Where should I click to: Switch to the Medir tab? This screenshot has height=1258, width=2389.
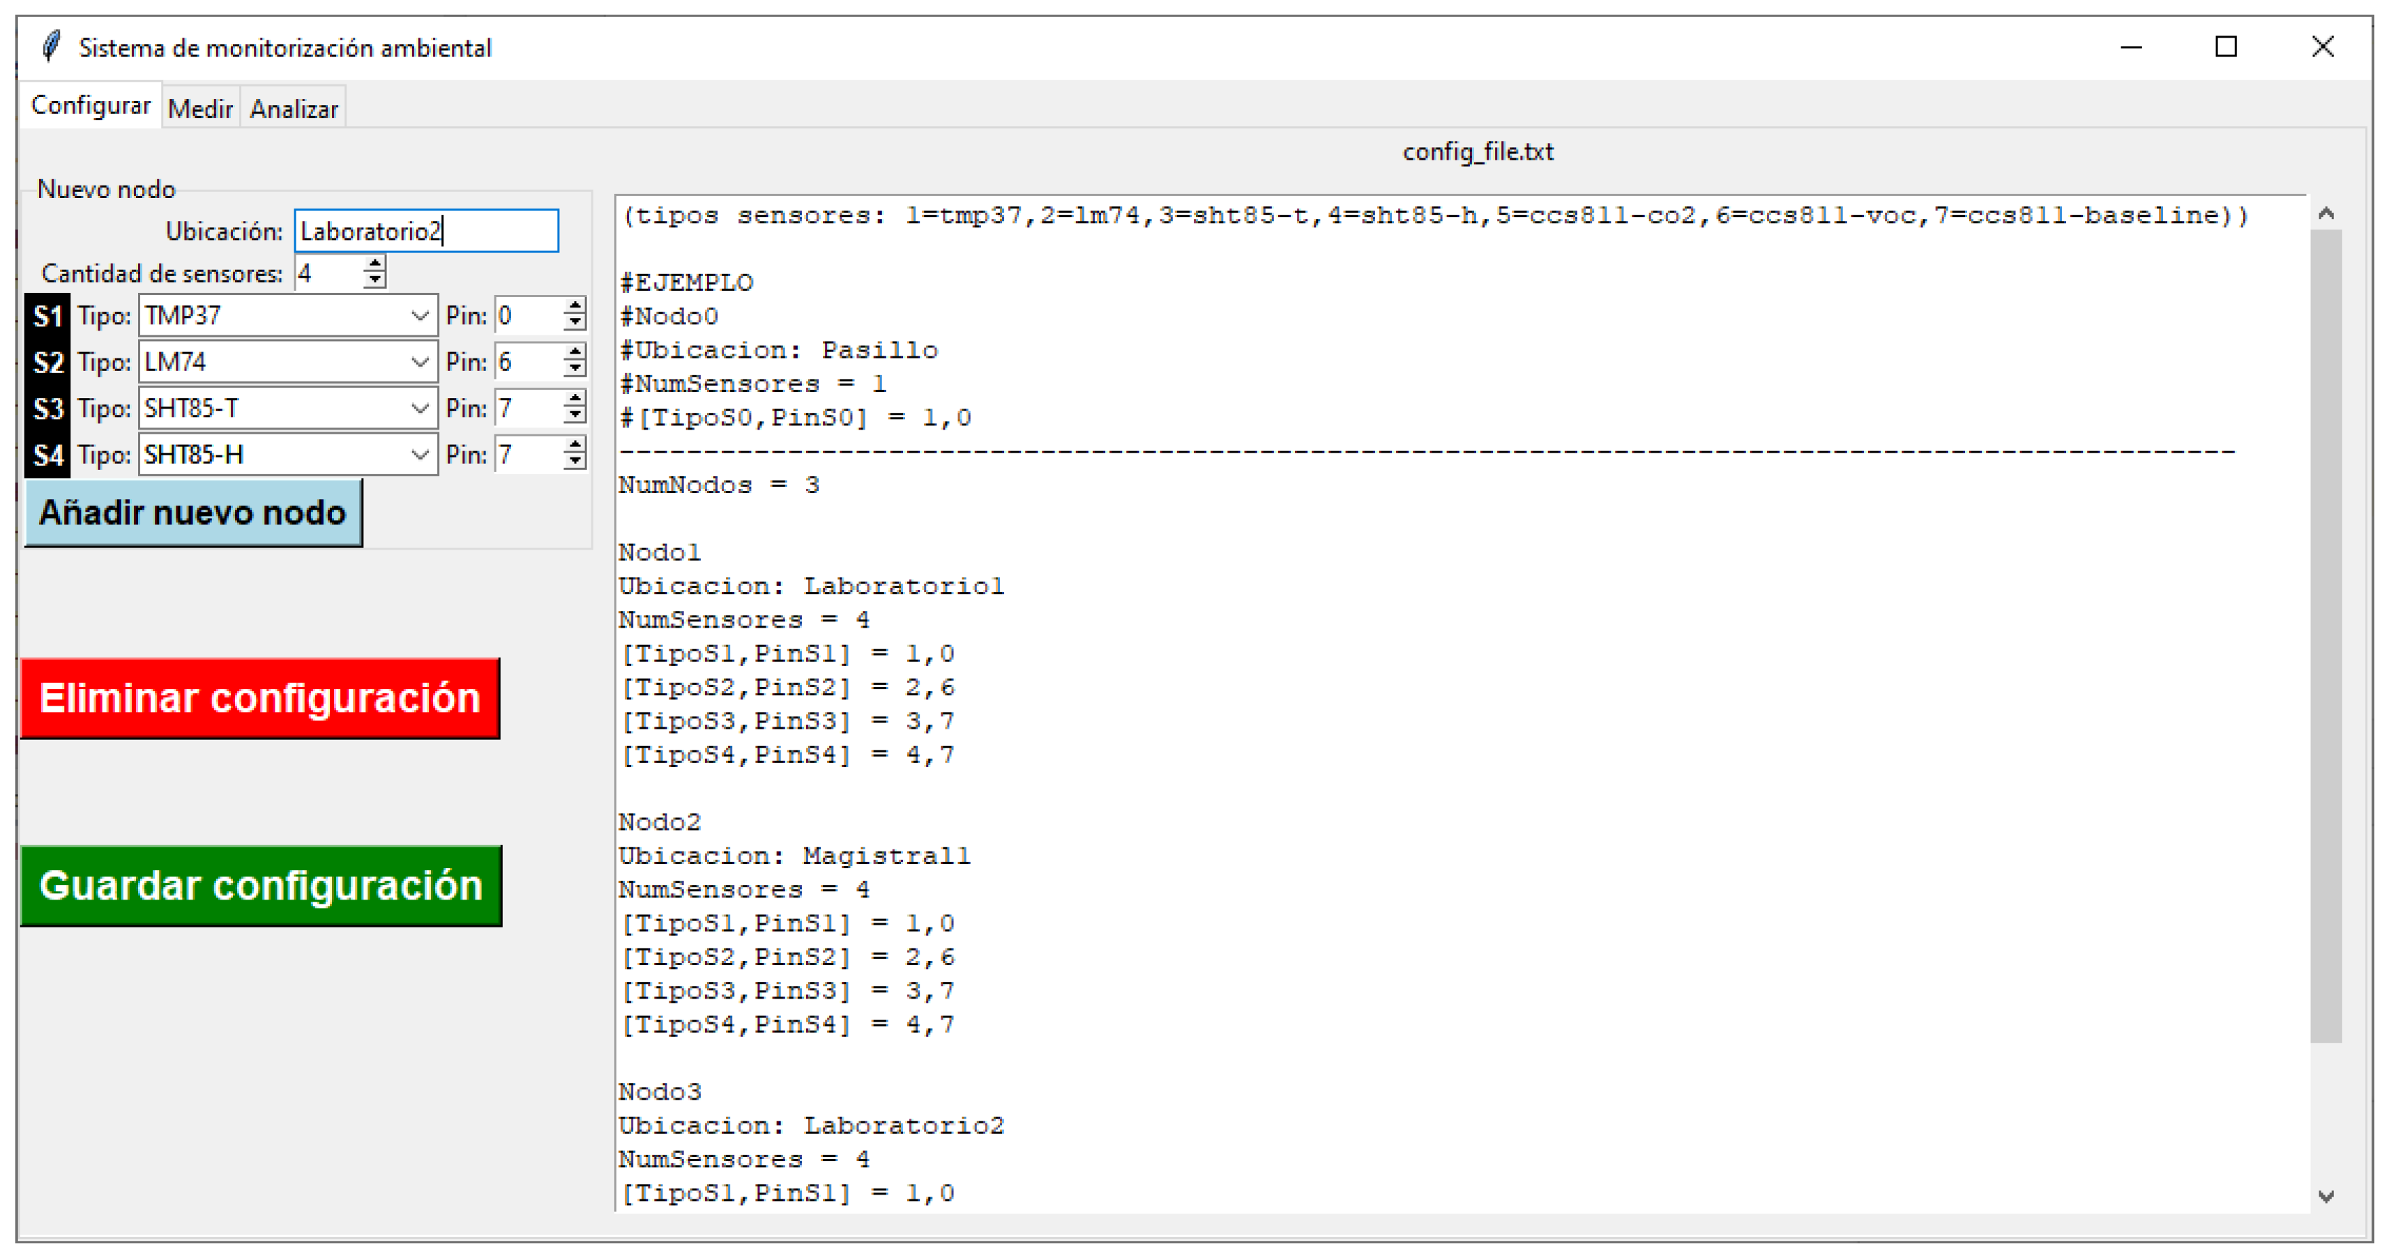point(200,109)
